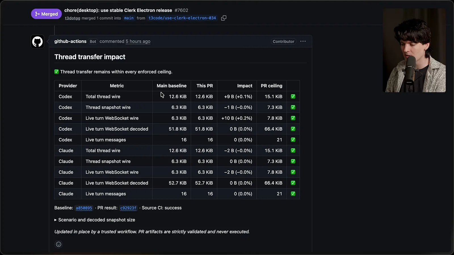Open the PR result commit c92923f
454x255 pixels.
tap(128, 208)
